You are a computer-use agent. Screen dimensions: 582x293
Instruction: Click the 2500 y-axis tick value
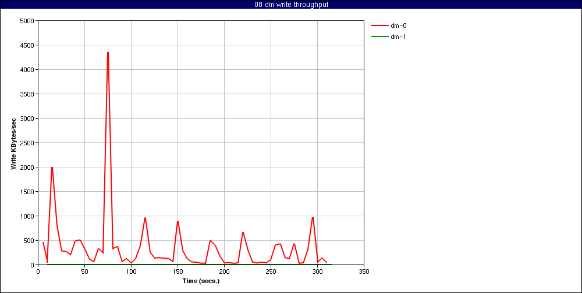(x=27, y=143)
